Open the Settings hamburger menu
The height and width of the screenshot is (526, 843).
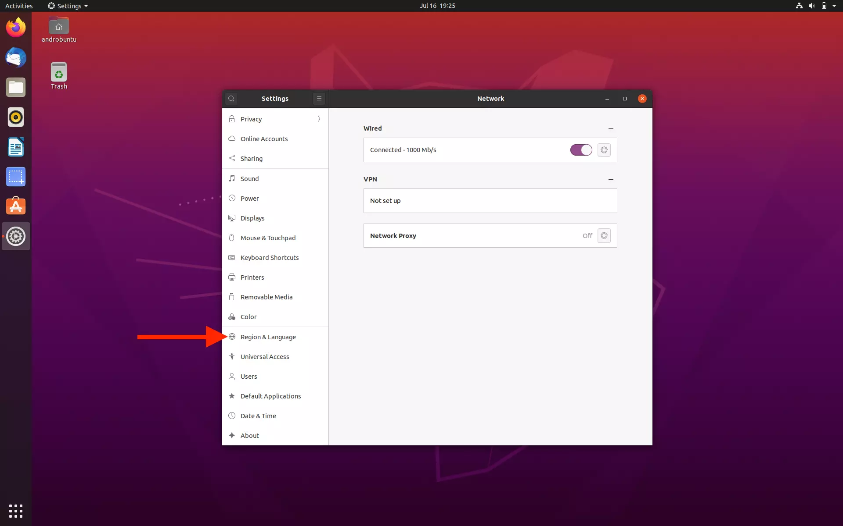click(319, 98)
